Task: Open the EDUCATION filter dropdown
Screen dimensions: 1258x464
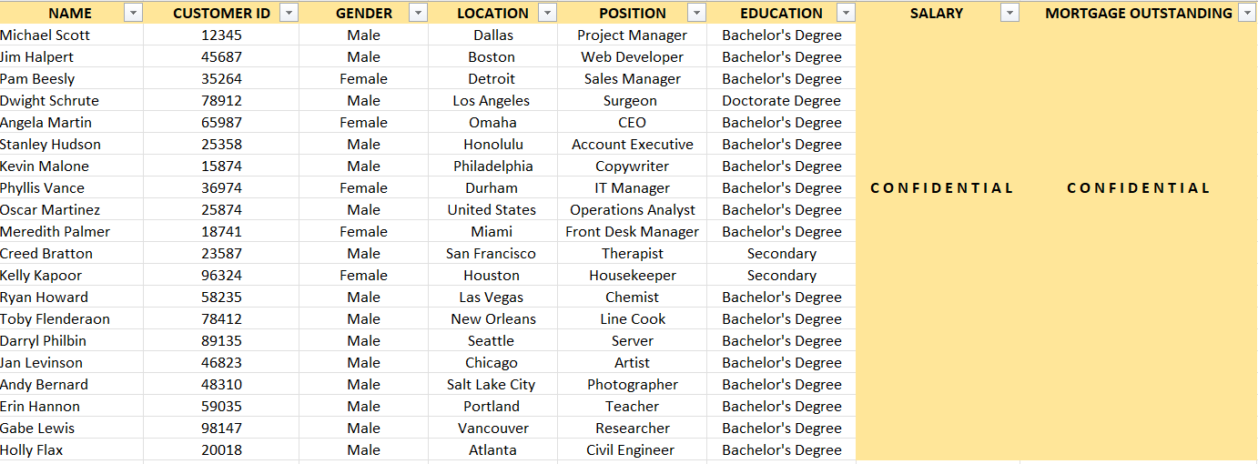Action: tap(846, 13)
